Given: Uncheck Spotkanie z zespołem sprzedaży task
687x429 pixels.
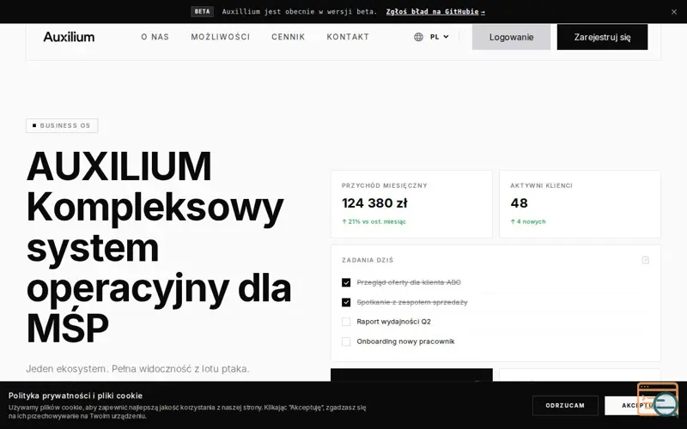Looking at the screenshot, I should tap(346, 302).
